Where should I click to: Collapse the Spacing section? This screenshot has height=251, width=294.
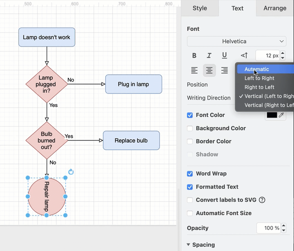point(188,244)
